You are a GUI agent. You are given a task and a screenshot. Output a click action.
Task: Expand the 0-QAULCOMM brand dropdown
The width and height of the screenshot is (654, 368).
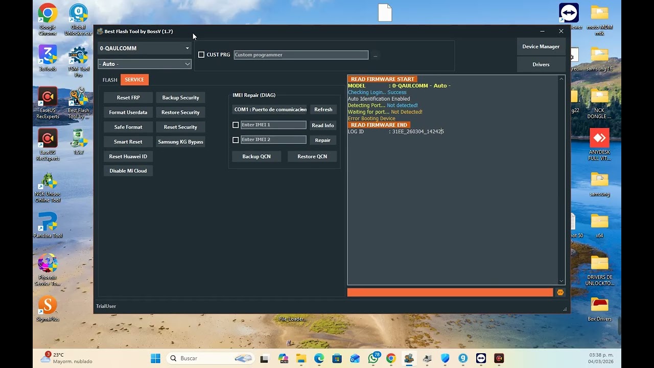click(x=145, y=48)
